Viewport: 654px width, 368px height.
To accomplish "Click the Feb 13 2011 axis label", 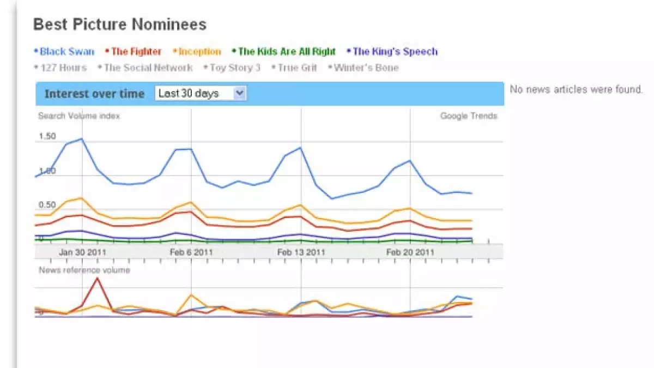I will point(301,252).
